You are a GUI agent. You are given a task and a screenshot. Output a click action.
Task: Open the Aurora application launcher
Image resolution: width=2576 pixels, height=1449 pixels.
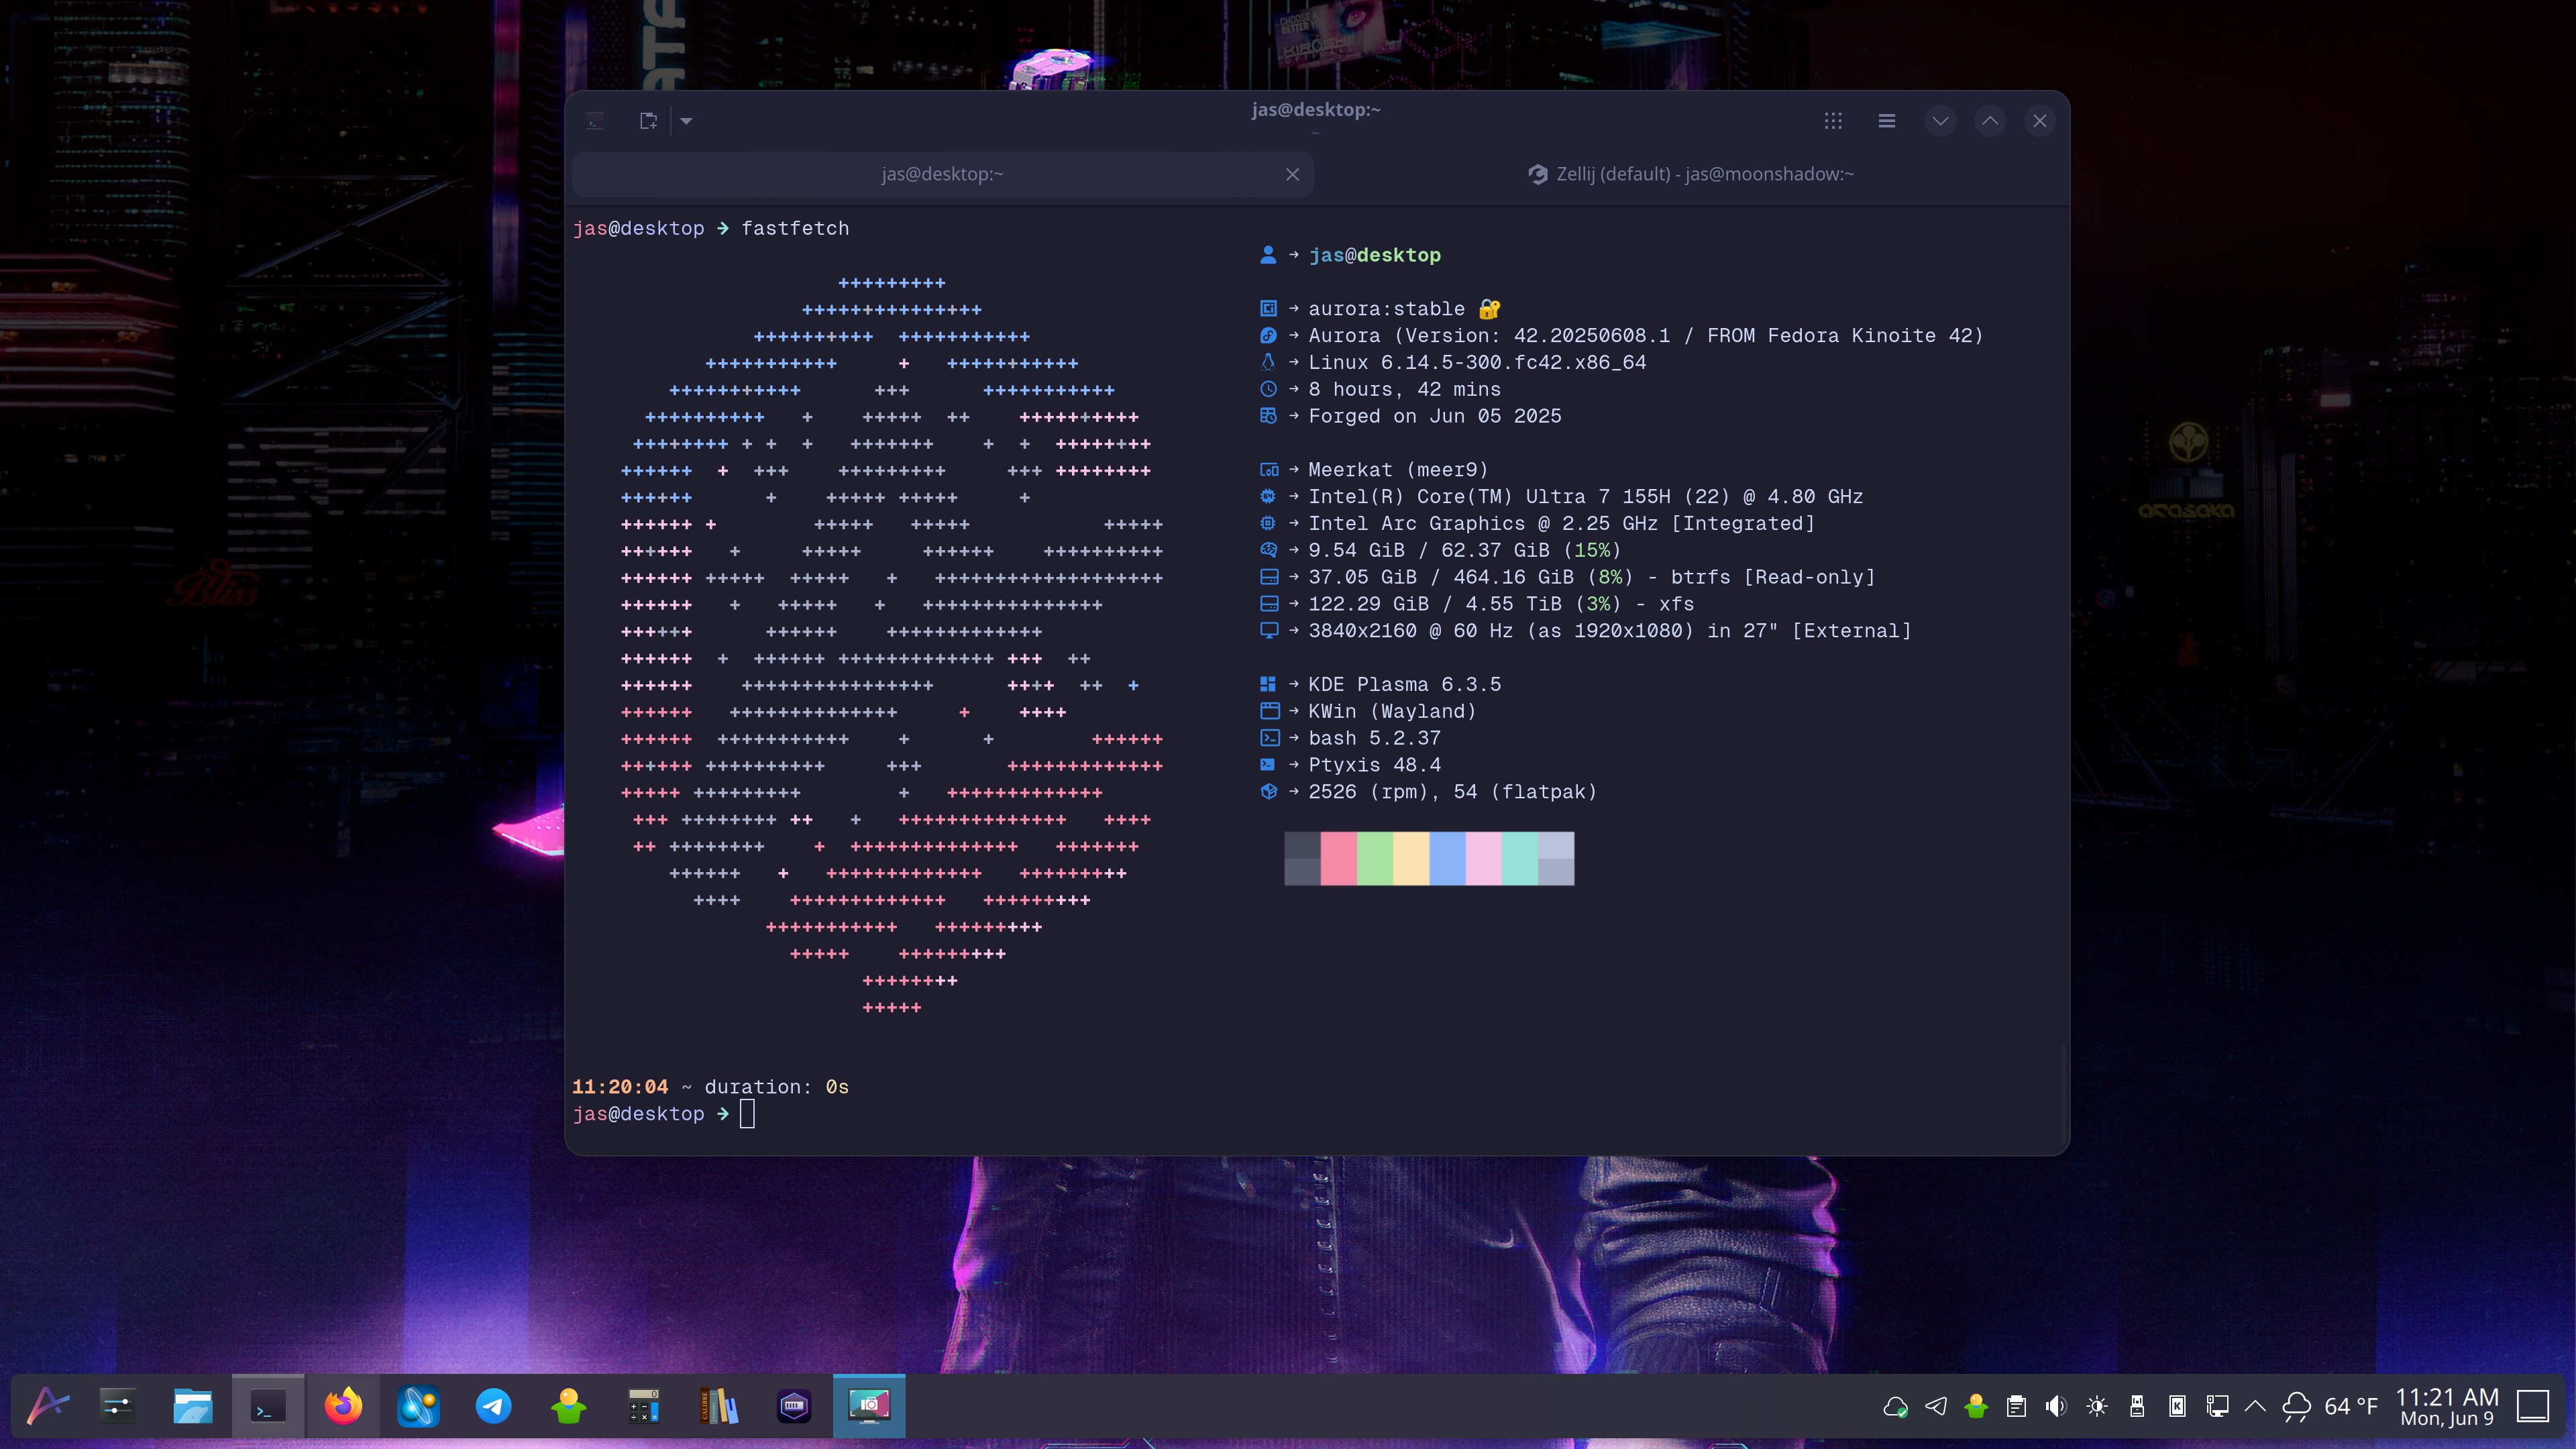tap(47, 1406)
